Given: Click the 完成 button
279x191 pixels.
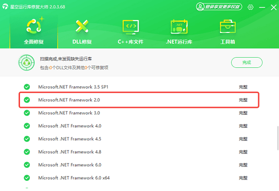Looking at the screenshot, I should [x=246, y=62].
